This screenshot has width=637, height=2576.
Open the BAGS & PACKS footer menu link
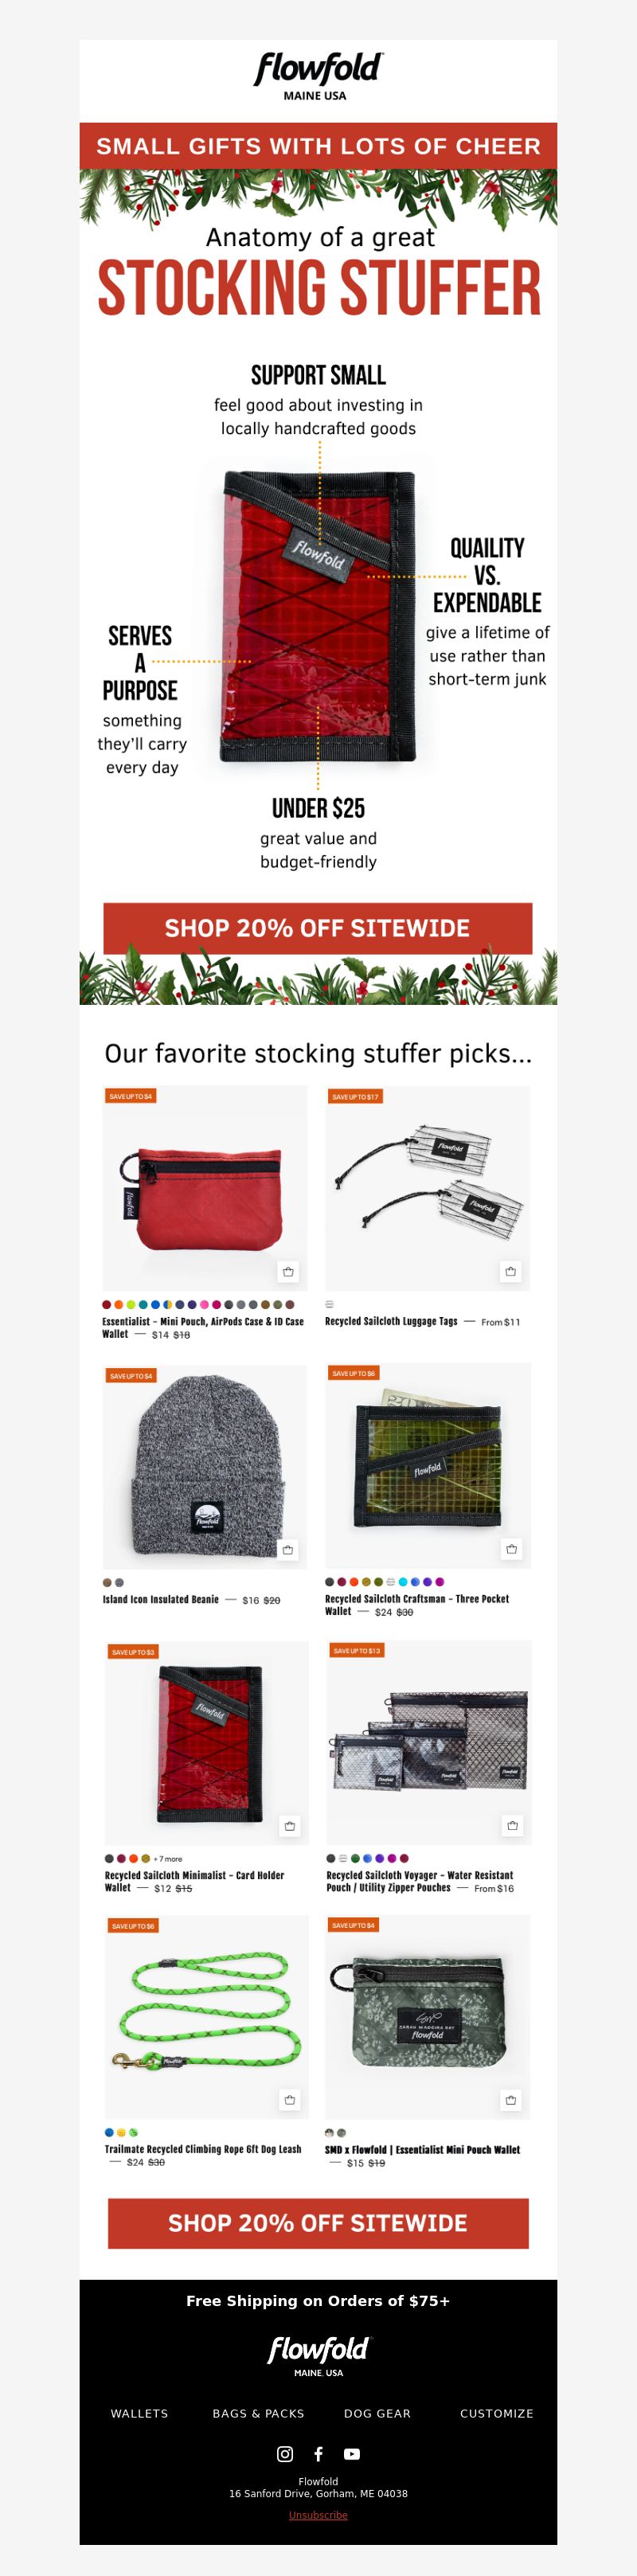click(x=258, y=2413)
